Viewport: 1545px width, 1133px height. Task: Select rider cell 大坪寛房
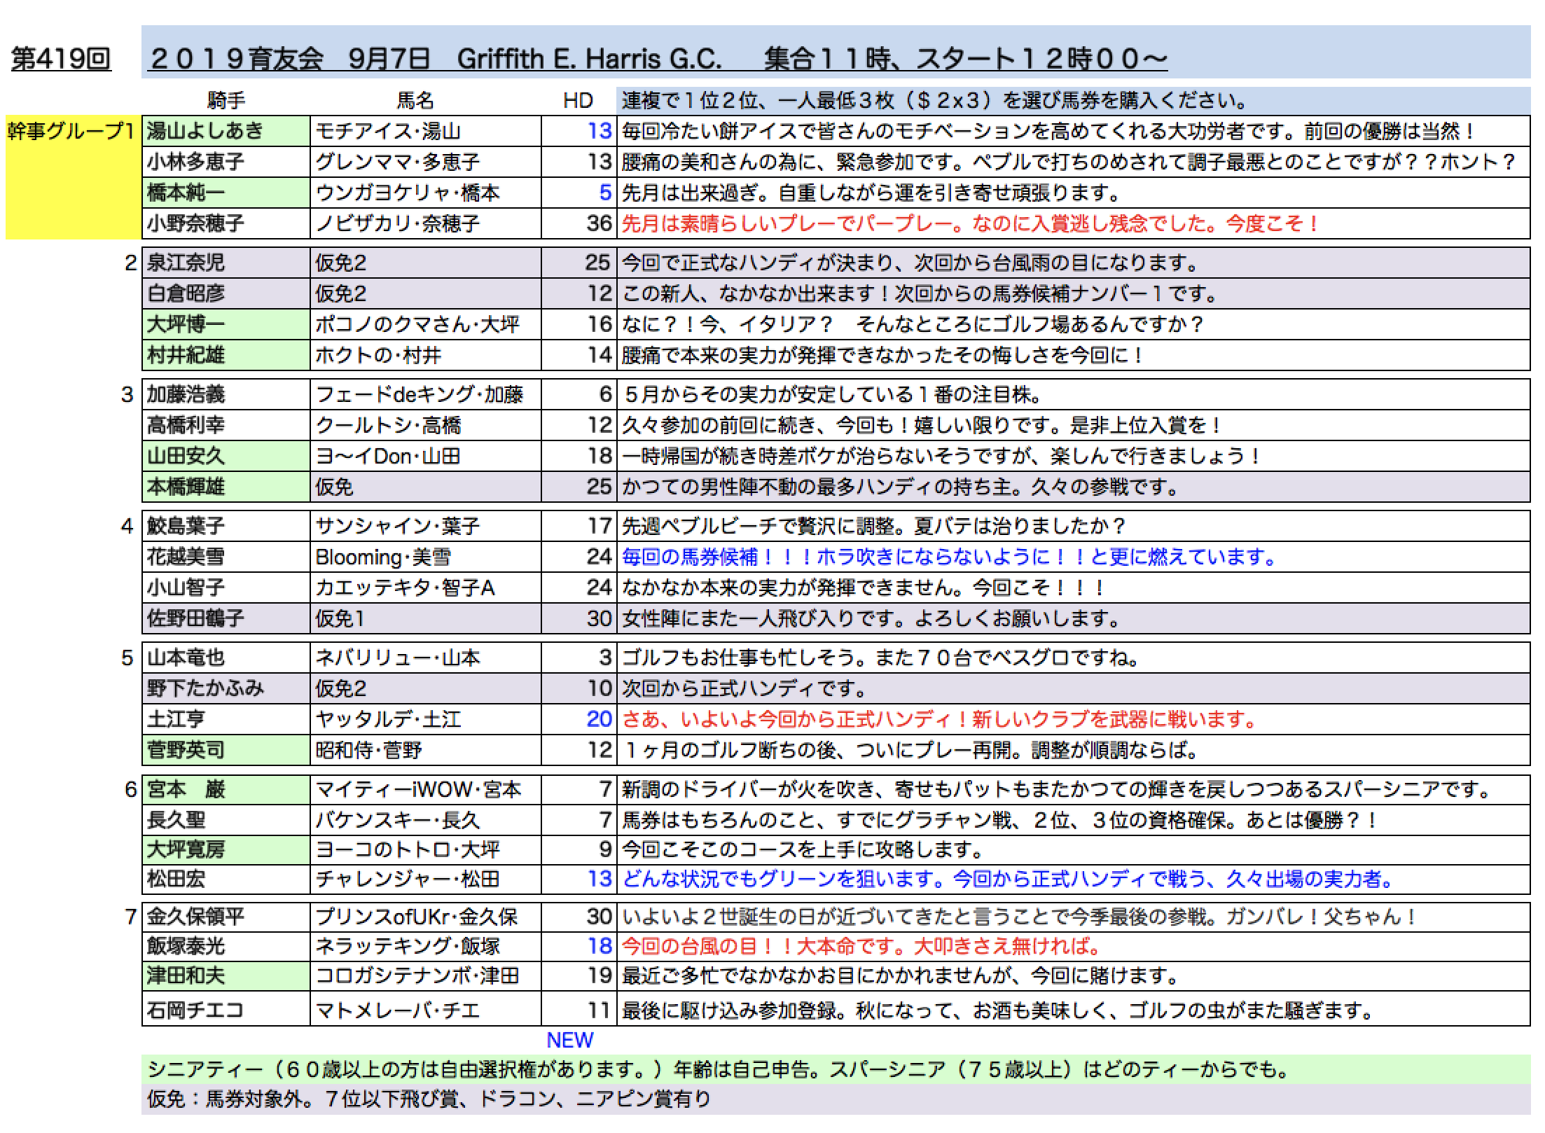226,849
